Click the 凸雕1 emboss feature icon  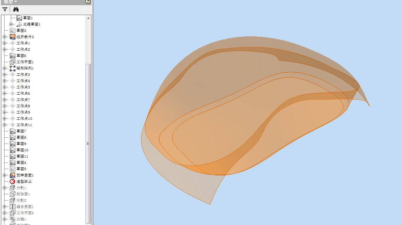pyautogui.click(x=13, y=219)
